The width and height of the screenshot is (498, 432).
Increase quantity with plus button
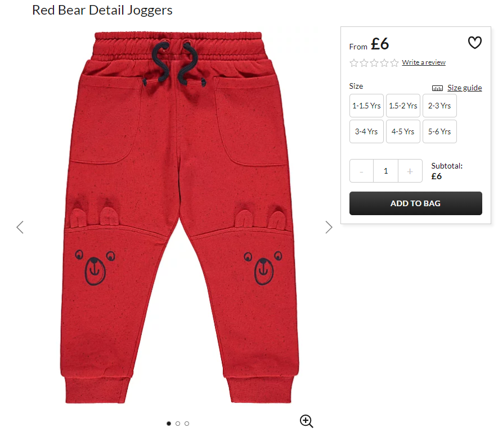click(x=410, y=171)
